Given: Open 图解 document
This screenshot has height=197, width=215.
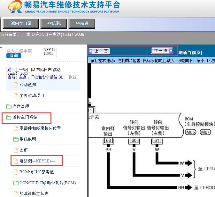Looking at the screenshot, I should (x=24, y=150).
